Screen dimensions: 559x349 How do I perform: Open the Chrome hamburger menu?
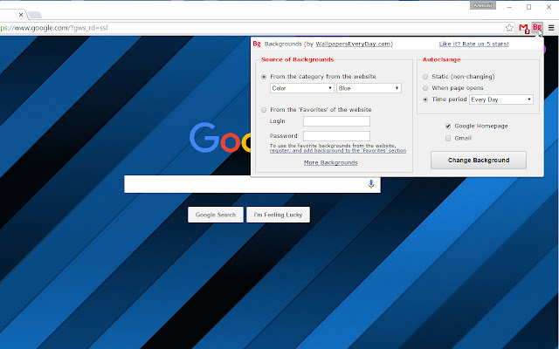[x=551, y=28]
